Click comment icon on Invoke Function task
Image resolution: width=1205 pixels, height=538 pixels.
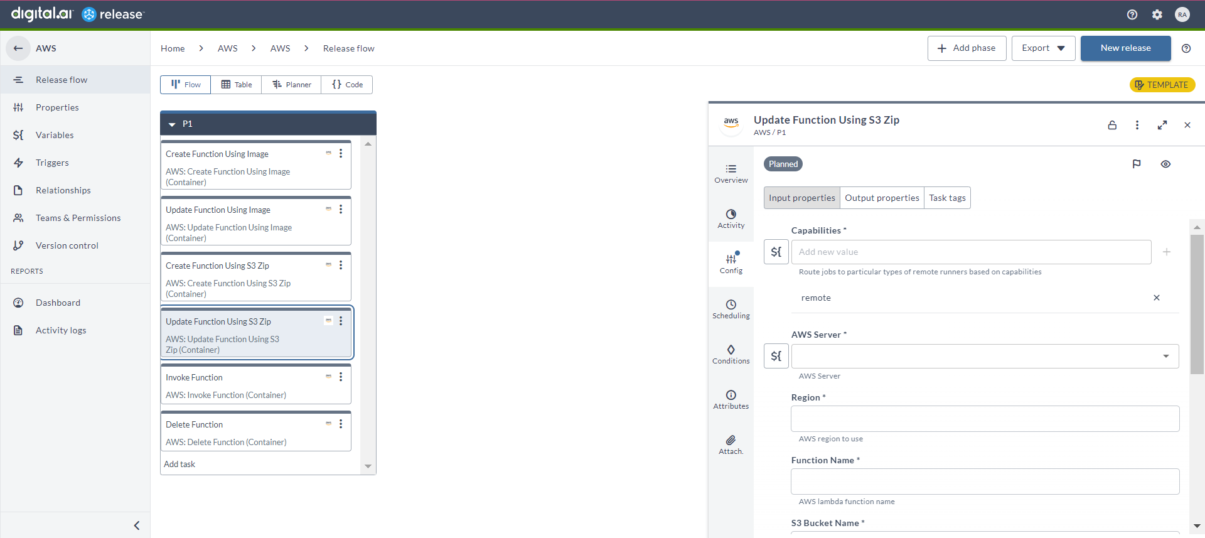(x=328, y=377)
